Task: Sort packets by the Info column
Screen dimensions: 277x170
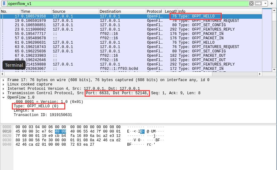Action: tap(220, 11)
